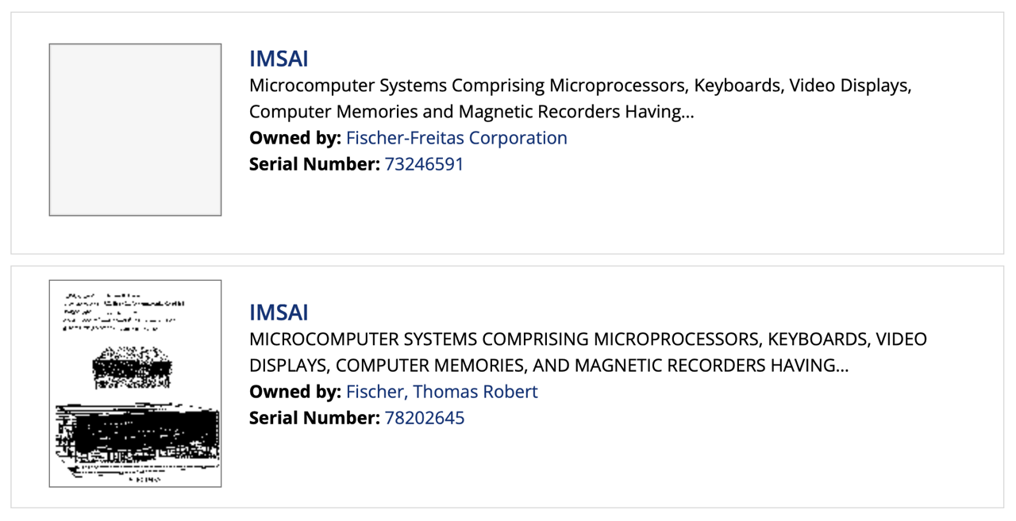Open the scanned document thumbnail for serial 78202645
1016x521 pixels.
[x=135, y=384]
